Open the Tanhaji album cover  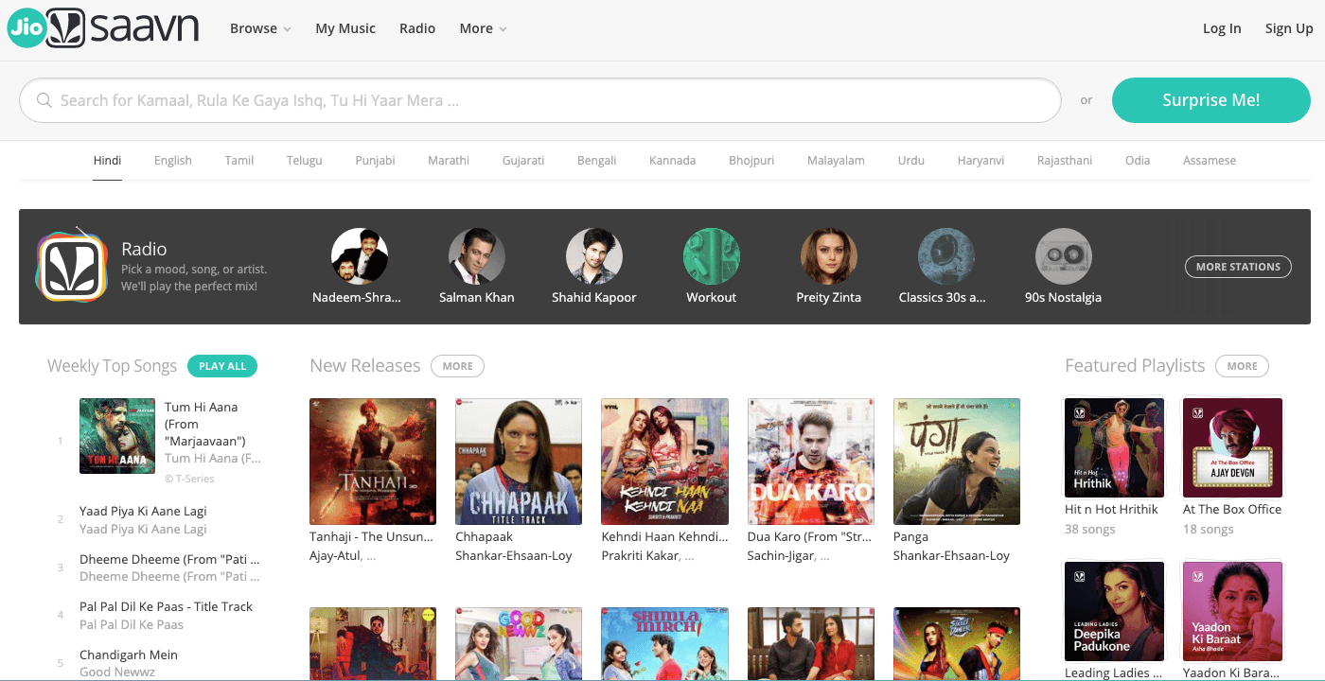tap(373, 462)
